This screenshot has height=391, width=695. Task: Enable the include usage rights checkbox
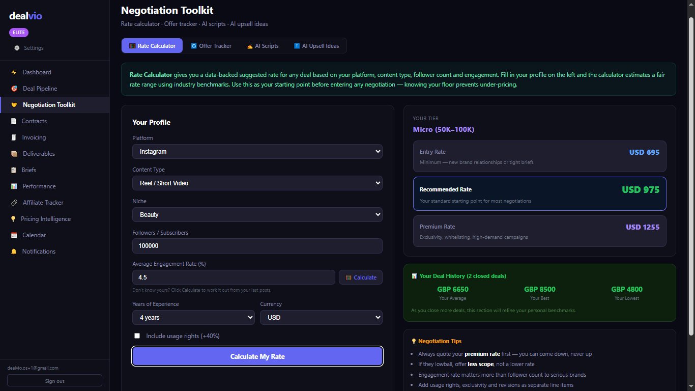click(x=137, y=336)
